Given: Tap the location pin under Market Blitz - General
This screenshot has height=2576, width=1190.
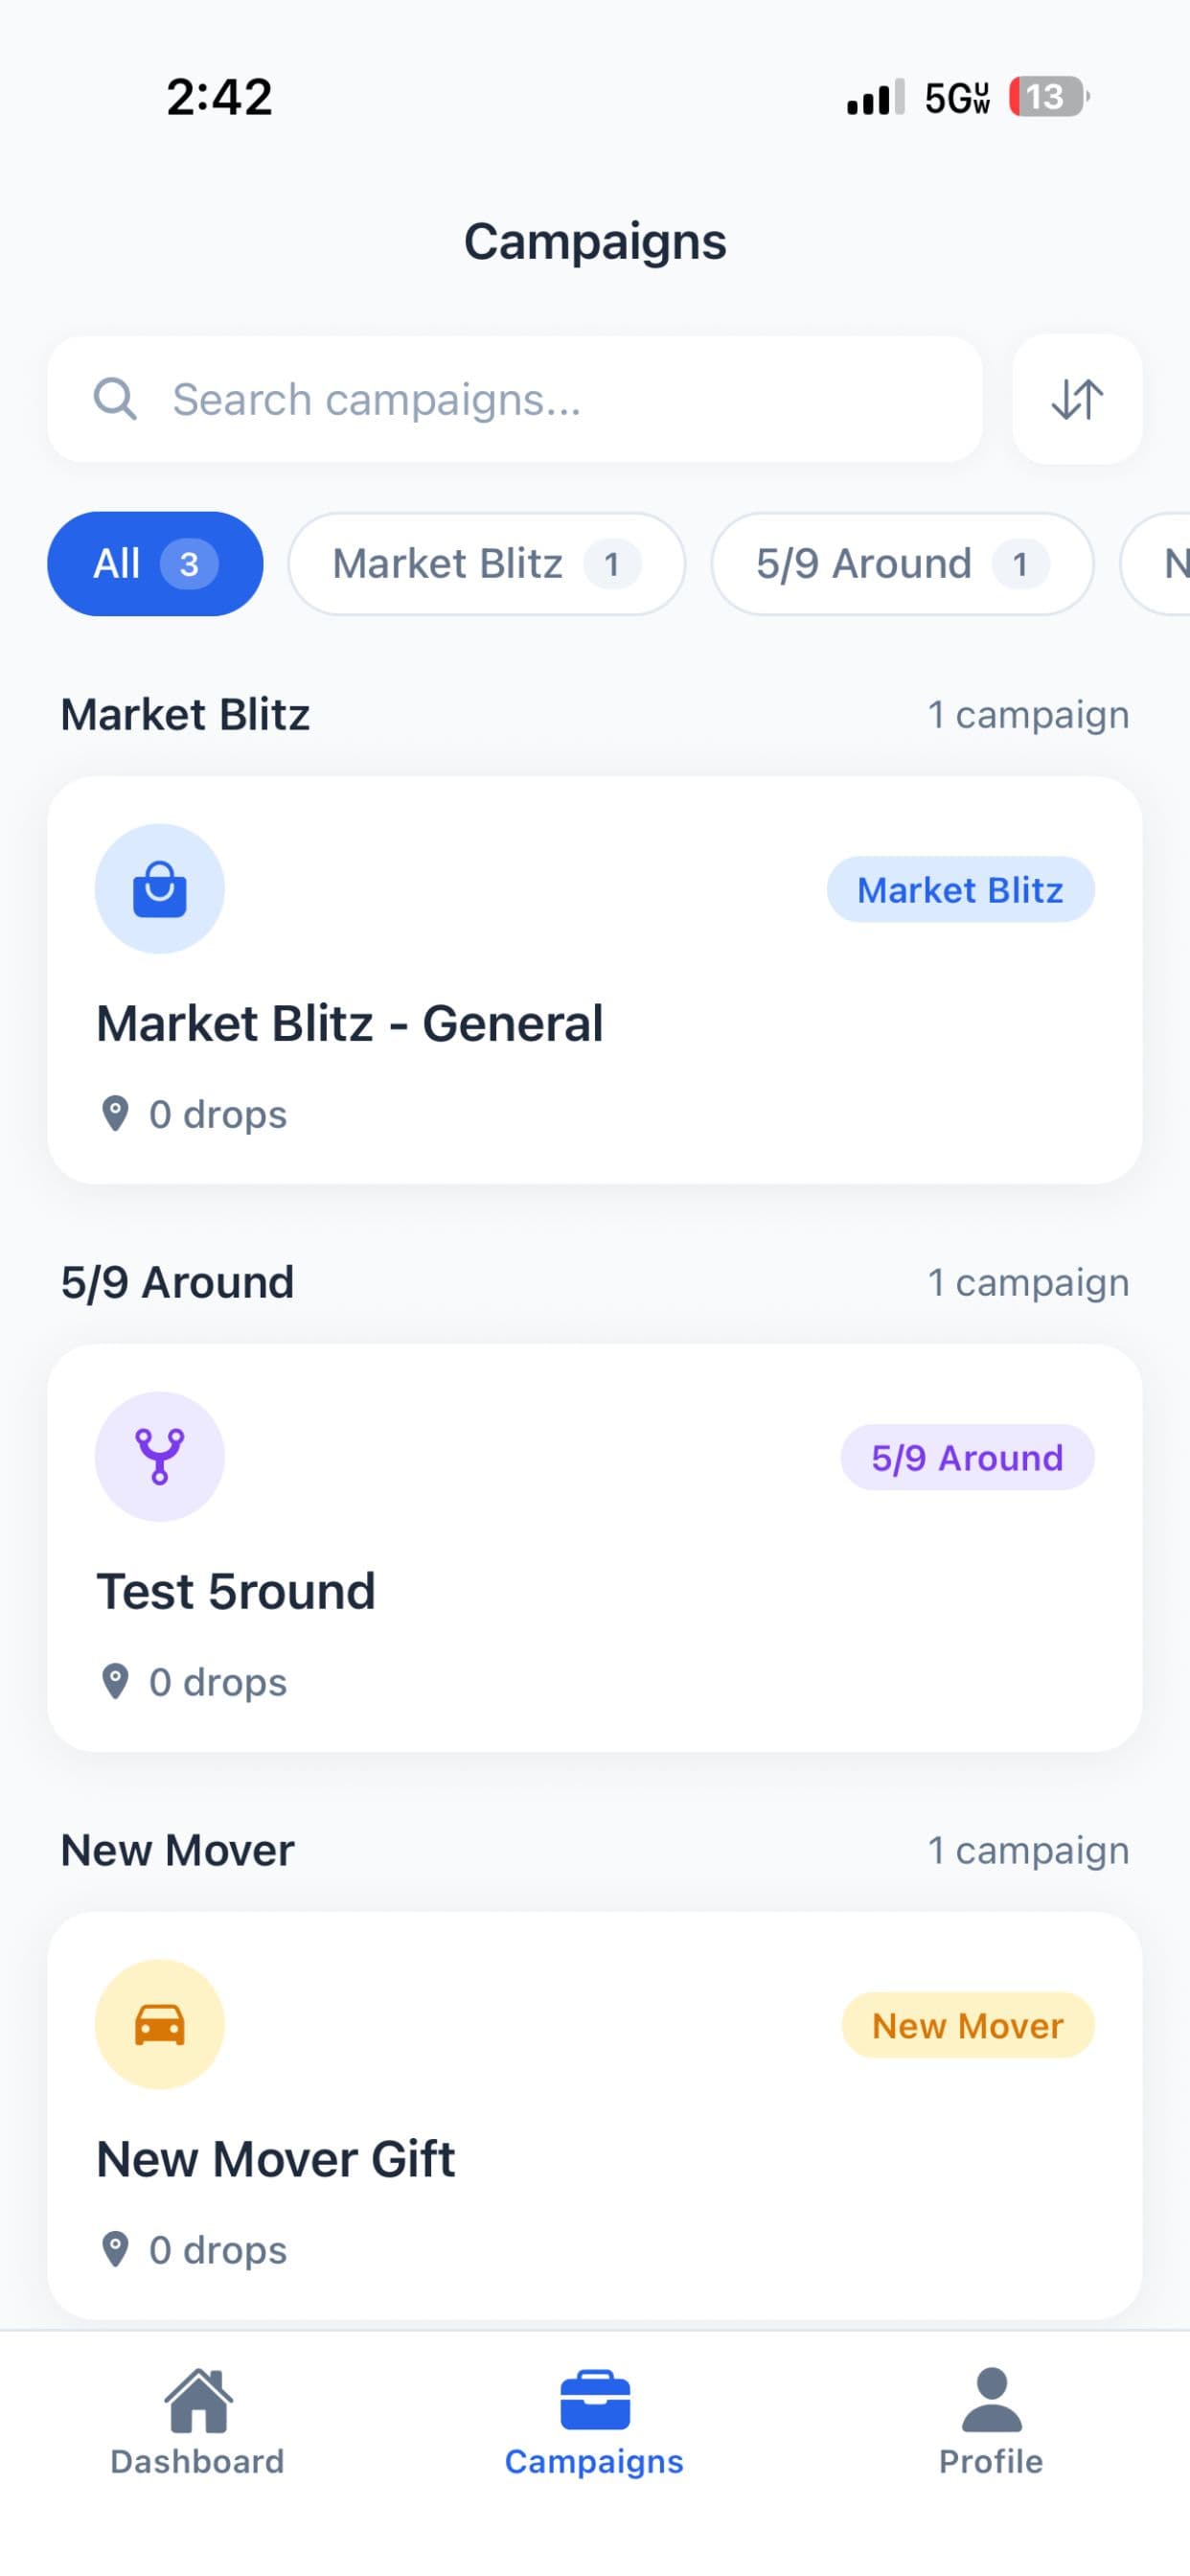Looking at the screenshot, I should pyautogui.click(x=116, y=1113).
